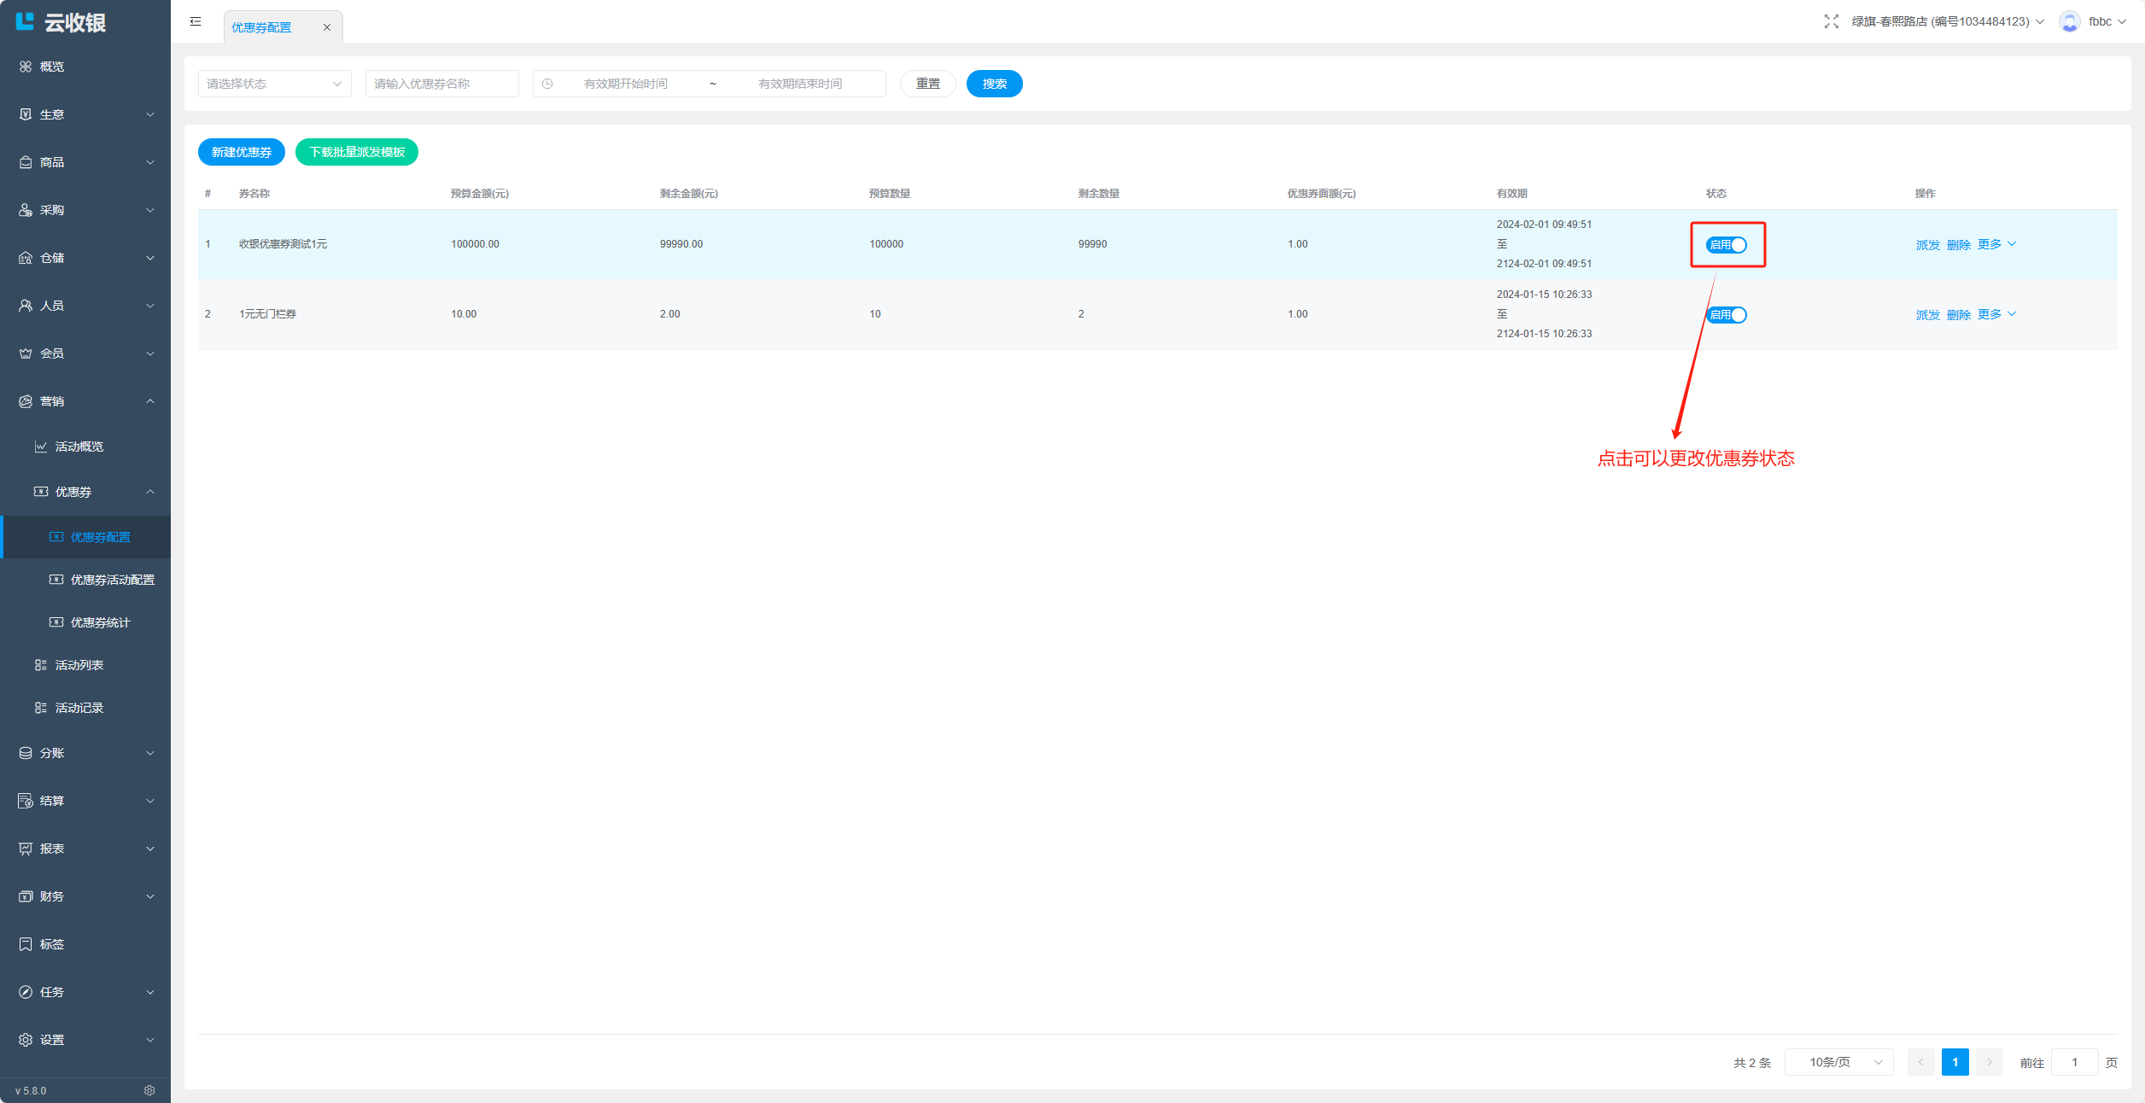Open the 10条/页 page size dropdown
The width and height of the screenshot is (2145, 1103).
click(1838, 1062)
